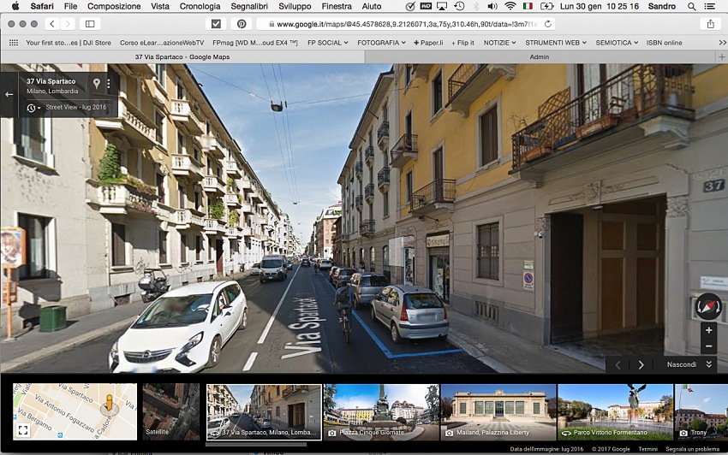Image resolution: width=728 pixels, height=455 pixels.
Task: Click the Time Machine menu bar icon
Action: [x=459, y=6]
